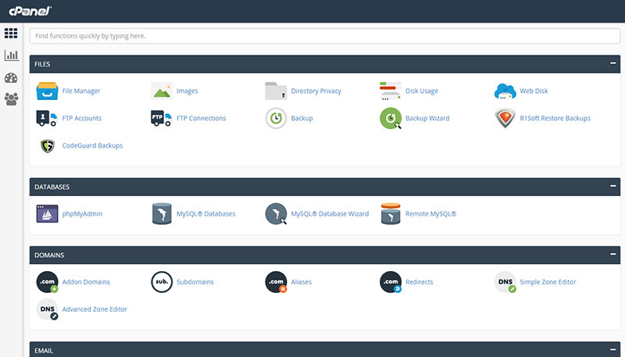
Task: Click the Domains section header title
Action: coord(49,255)
